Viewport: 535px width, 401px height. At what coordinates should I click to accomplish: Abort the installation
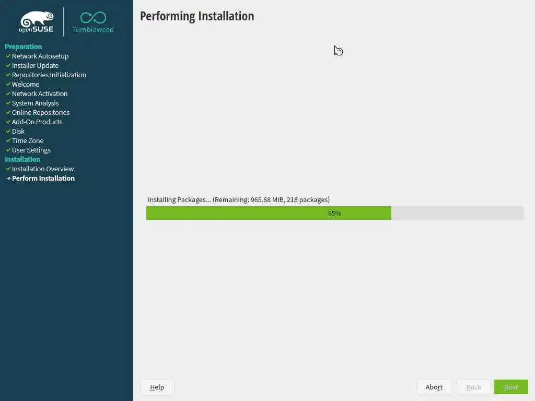point(434,387)
